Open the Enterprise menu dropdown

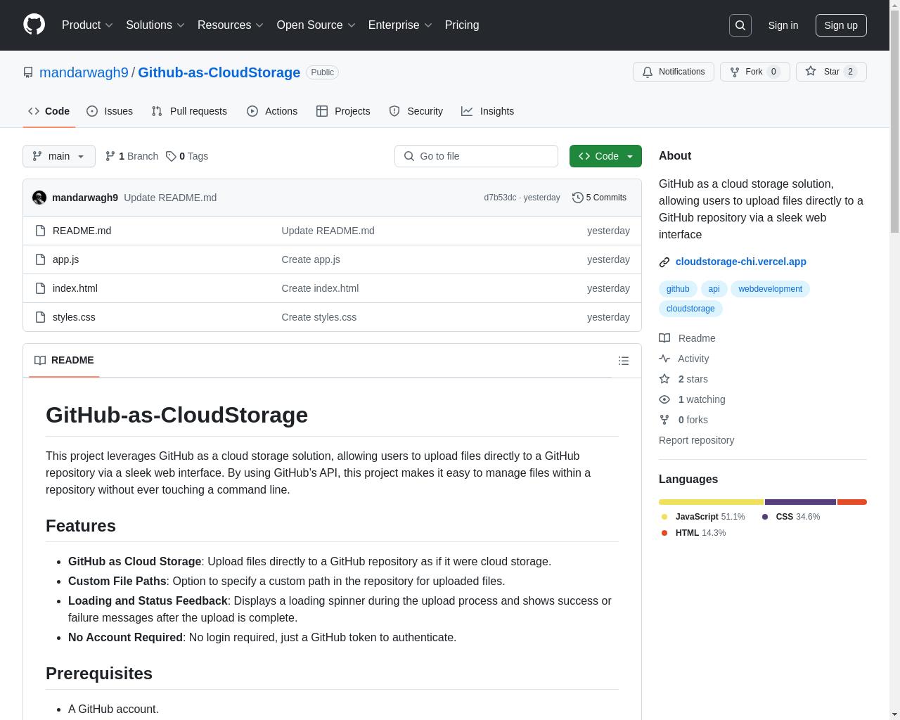[x=400, y=25]
